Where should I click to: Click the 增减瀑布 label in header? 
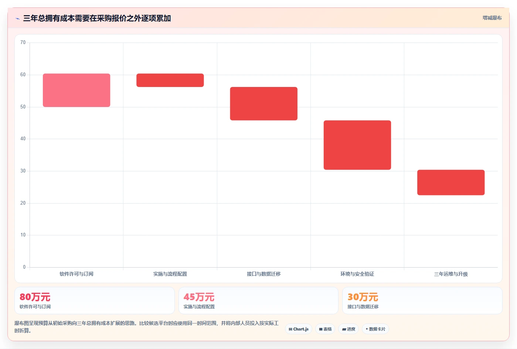point(492,18)
